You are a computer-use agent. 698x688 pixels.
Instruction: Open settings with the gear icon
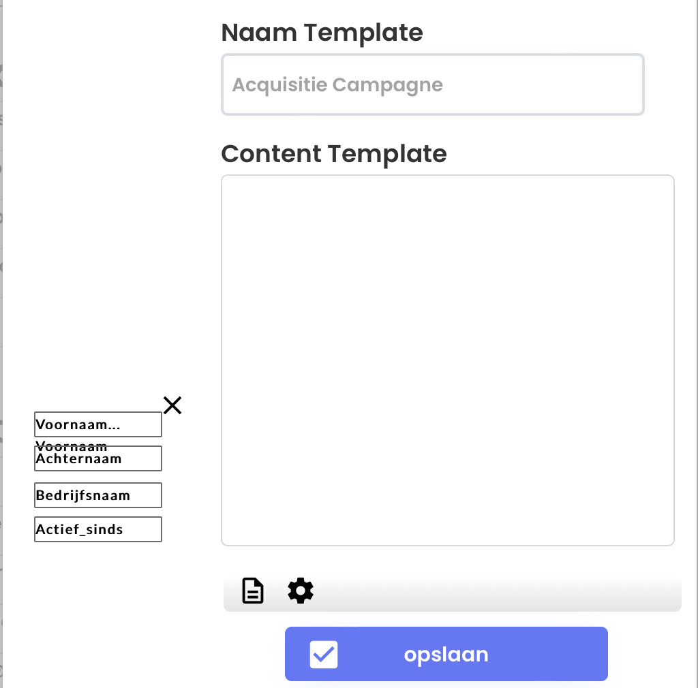point(301,591)
